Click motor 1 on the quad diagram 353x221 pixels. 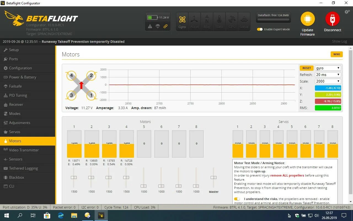[91, 95]
